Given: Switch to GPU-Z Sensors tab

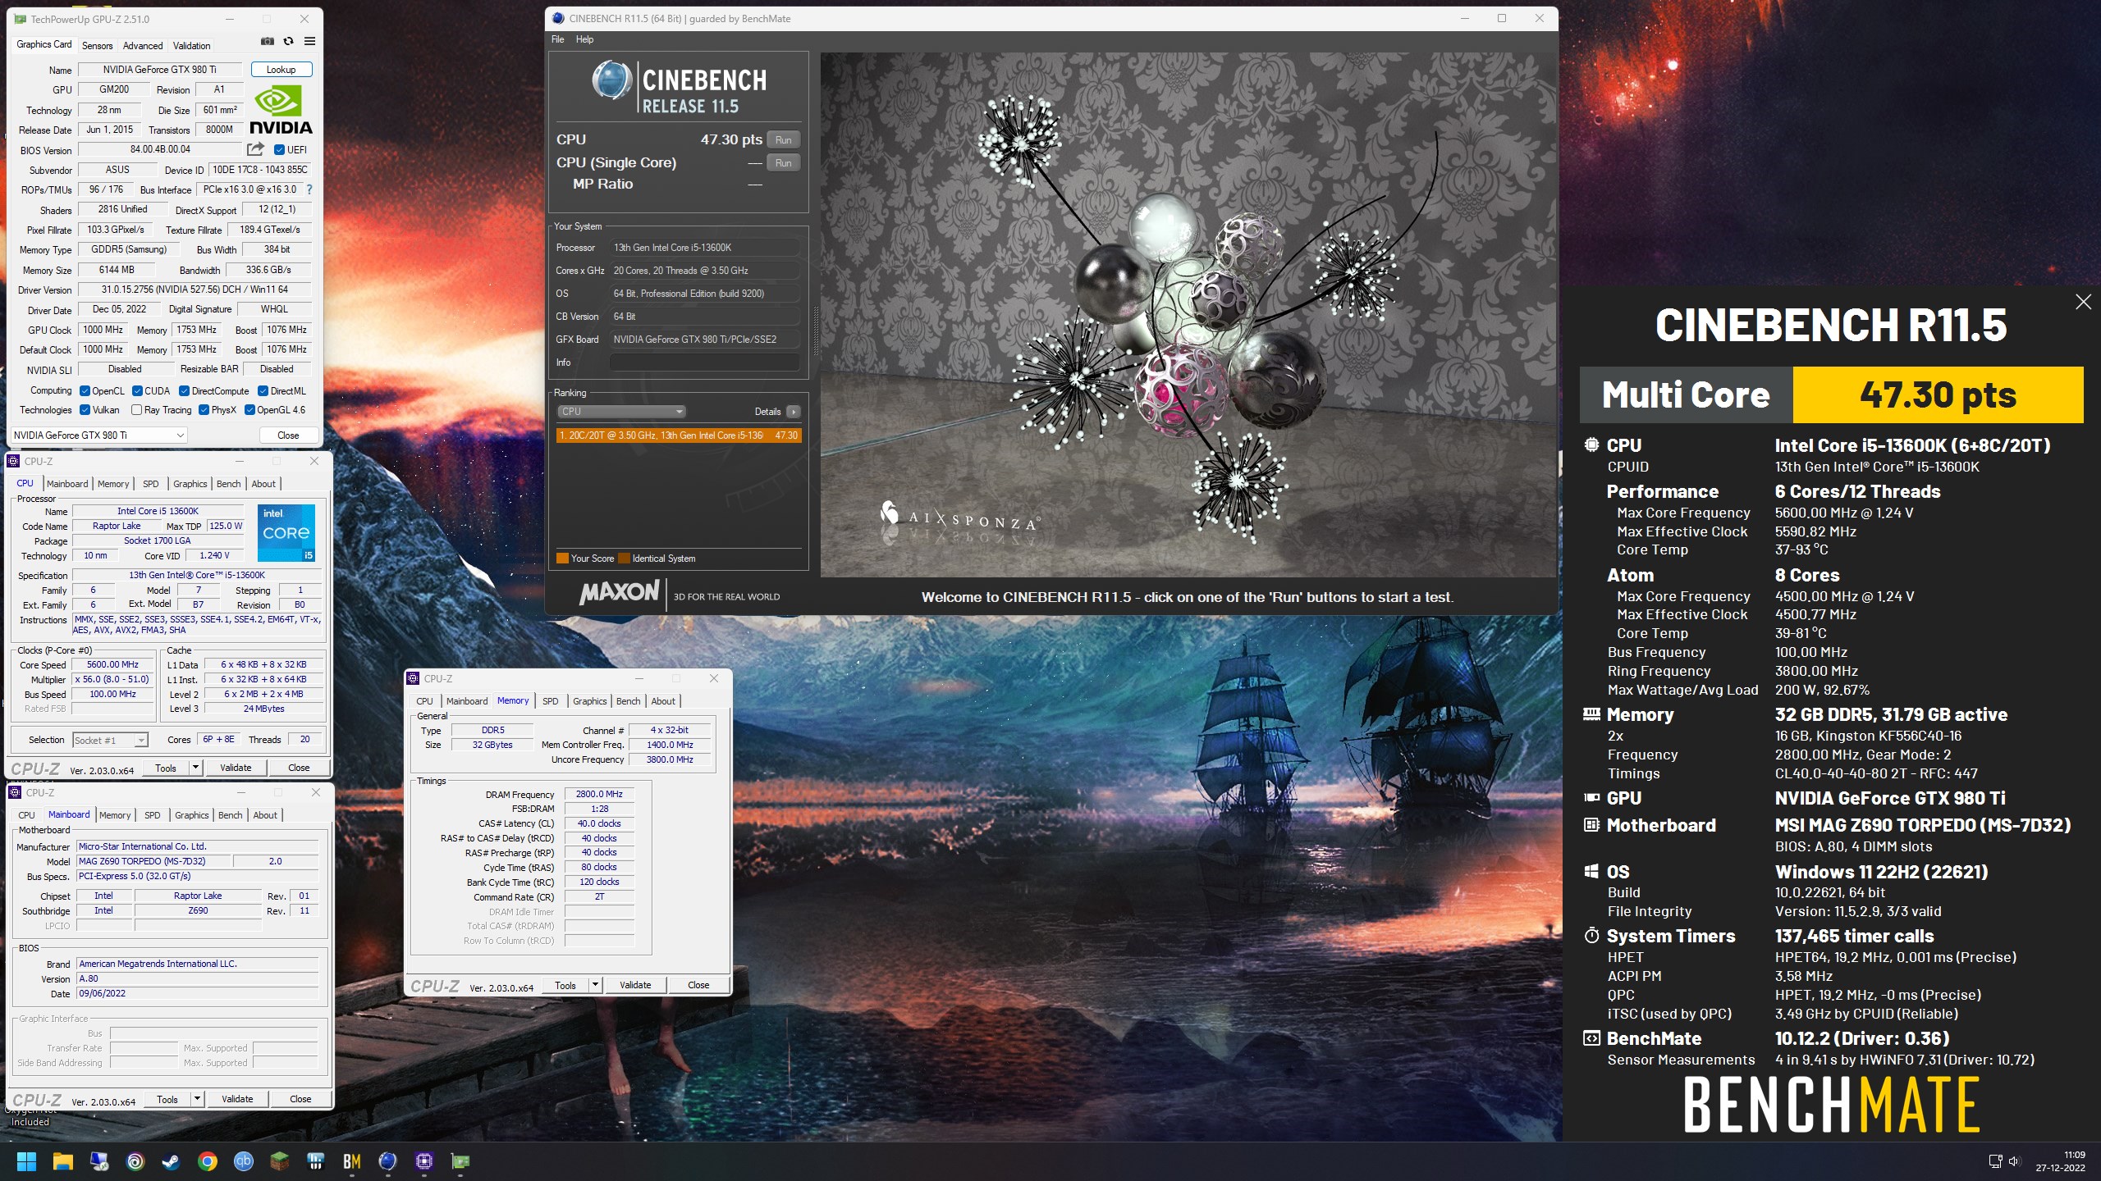Looking at the screenshot, I should (x=97, y=46).
